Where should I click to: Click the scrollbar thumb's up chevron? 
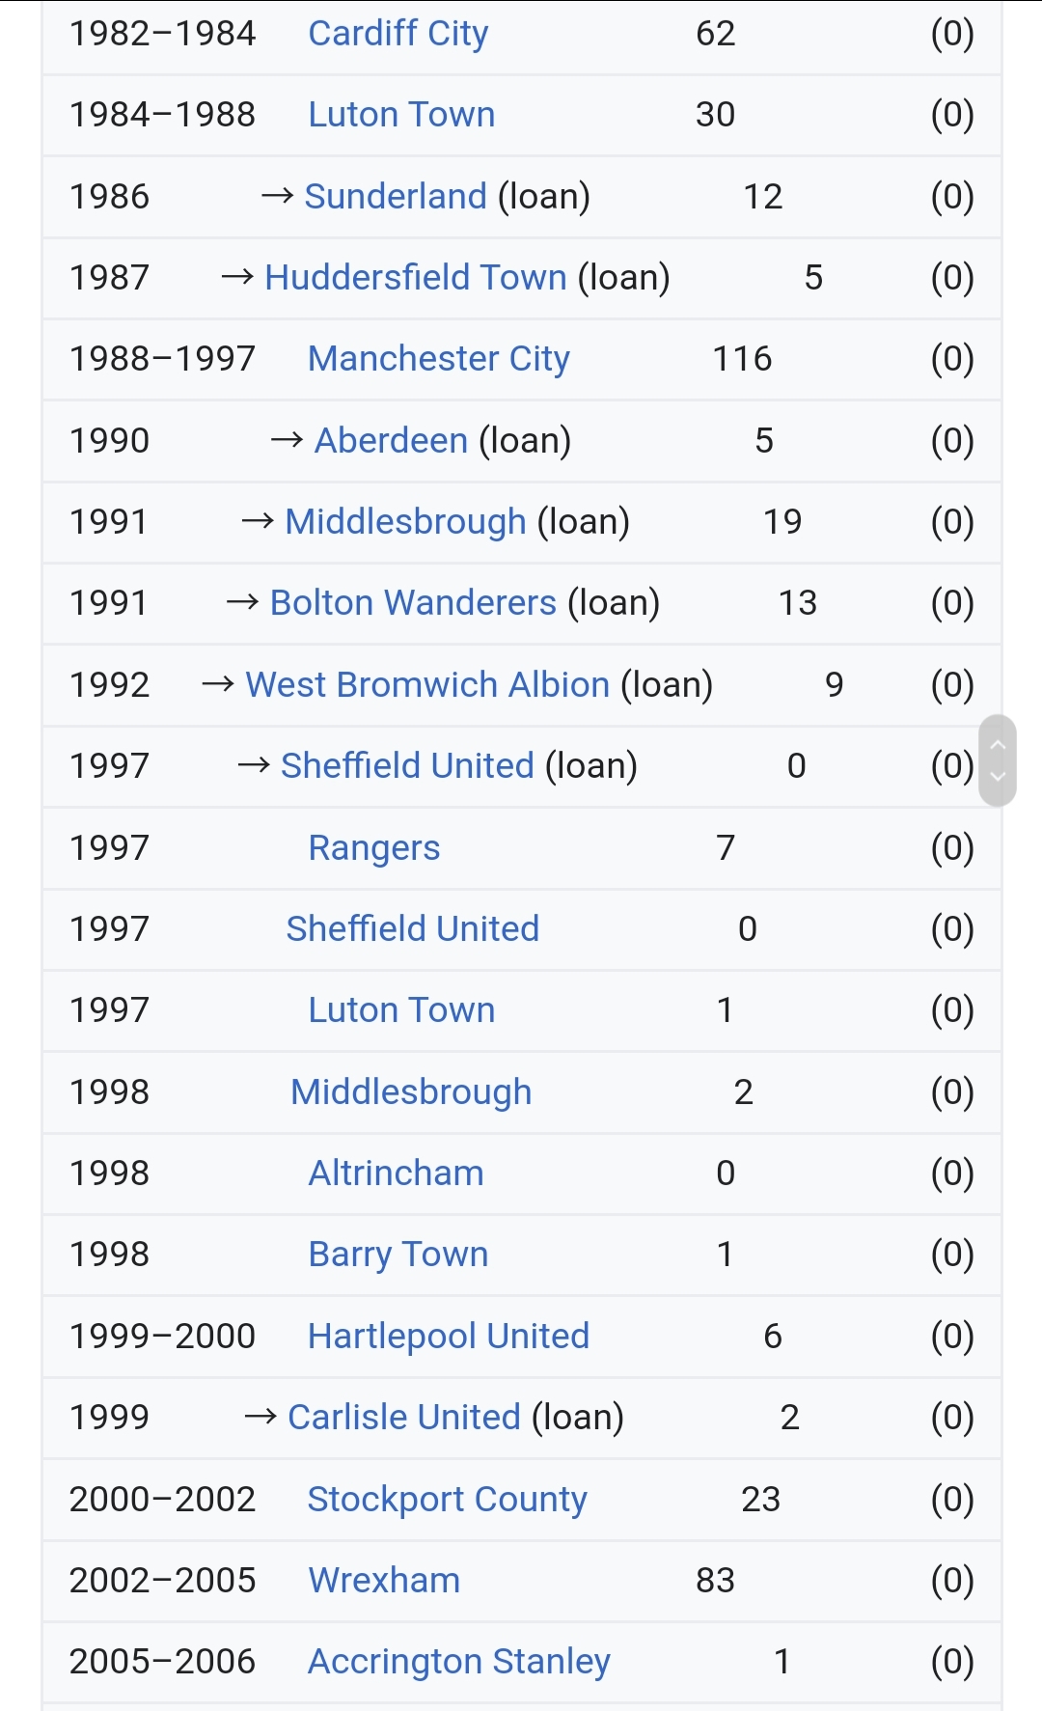tap(998, 745)
